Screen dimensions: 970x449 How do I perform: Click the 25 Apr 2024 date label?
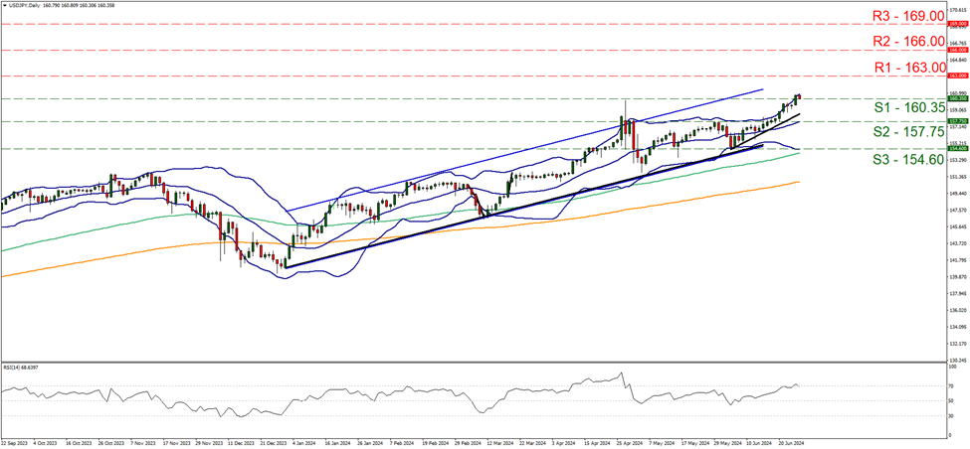click(x=630, y=443)
